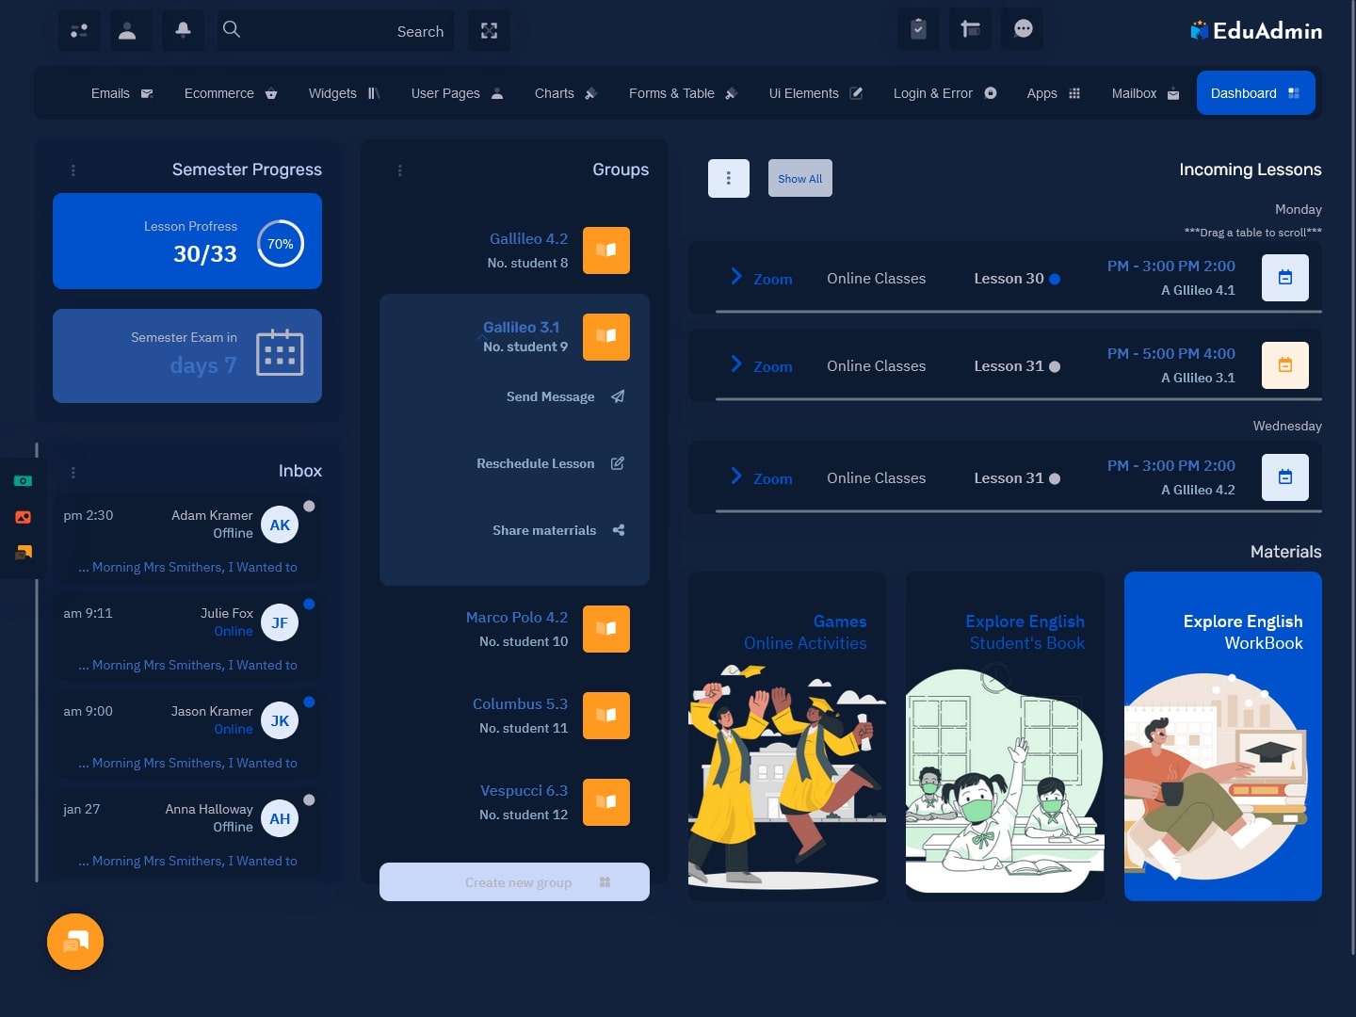Click the JK avatar of Jason Kramer
1356x1017 pixels.
pos(280,720)
